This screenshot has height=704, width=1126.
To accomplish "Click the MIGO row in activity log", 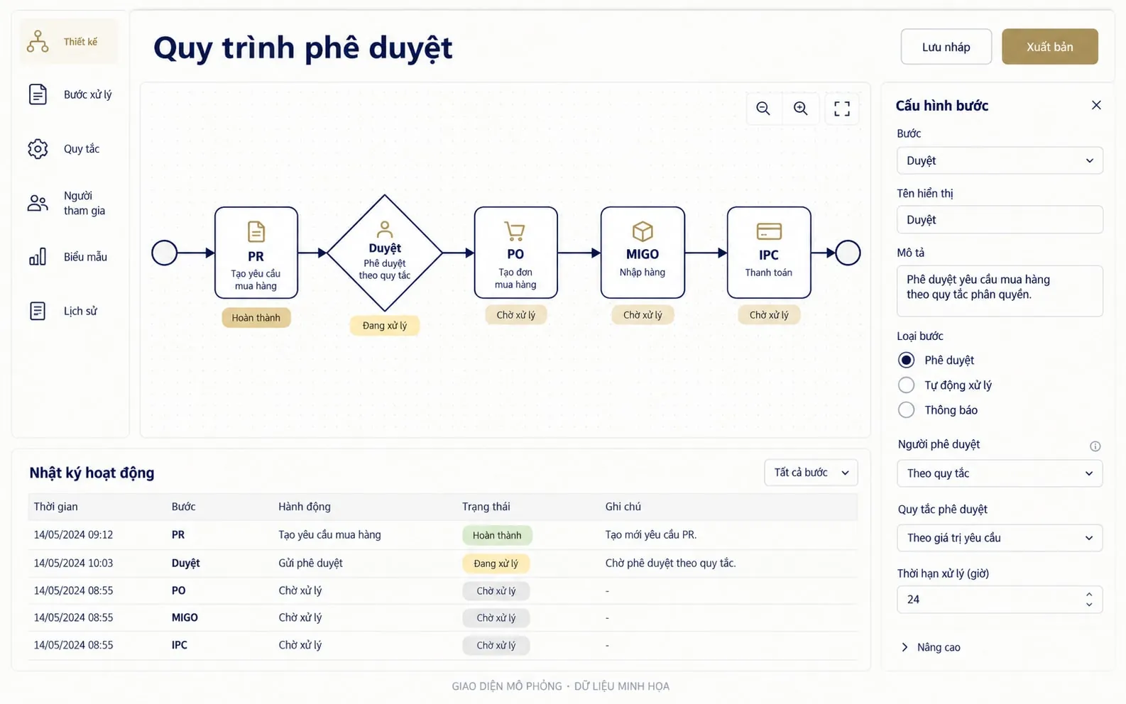I will click(443, 618).
